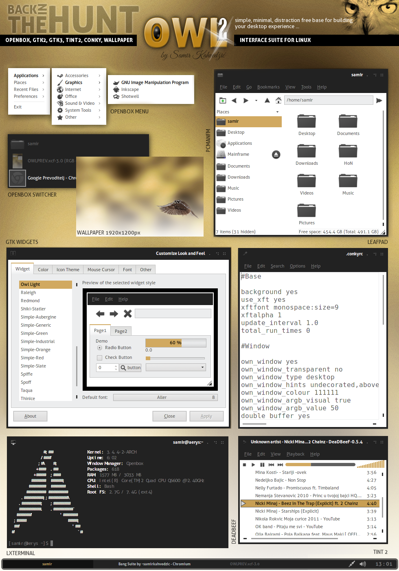Select the Music folder in the file view
Screen dimensions: 399x571
[x=348, y=180]
